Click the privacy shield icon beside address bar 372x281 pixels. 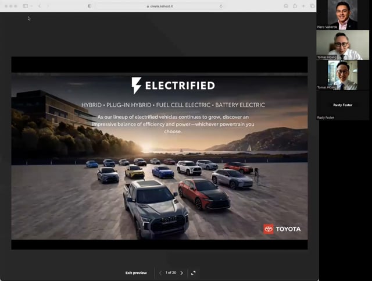90,6
